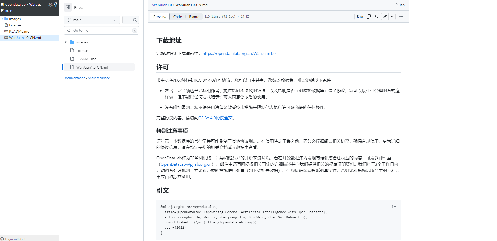Screen dimensions: 497x241
Task: Click the 引文 heading
Action: point(163,190)
